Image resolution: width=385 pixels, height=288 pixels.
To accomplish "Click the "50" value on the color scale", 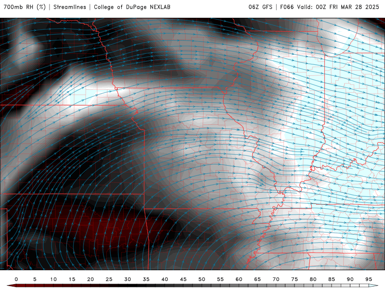I will [202, 279].
